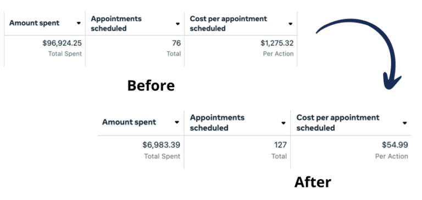Open Cost per appointment dropdown arrow in After table
The height and width of the screenshot is (200, 422).
[x=404, y=123]
